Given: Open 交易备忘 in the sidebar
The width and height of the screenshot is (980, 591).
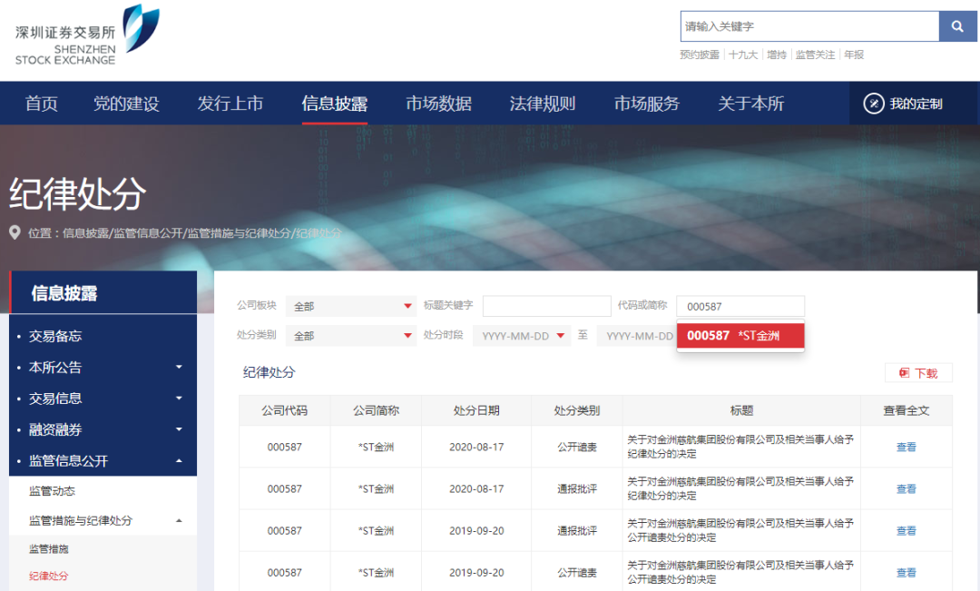Looking at the screenshot, I should (55, 336).
